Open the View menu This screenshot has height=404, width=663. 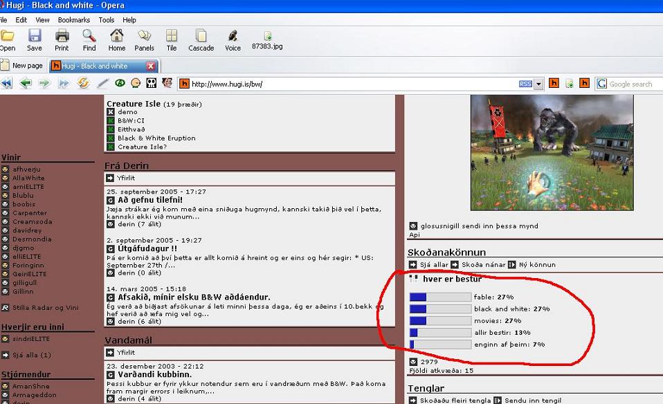[42, 20]
